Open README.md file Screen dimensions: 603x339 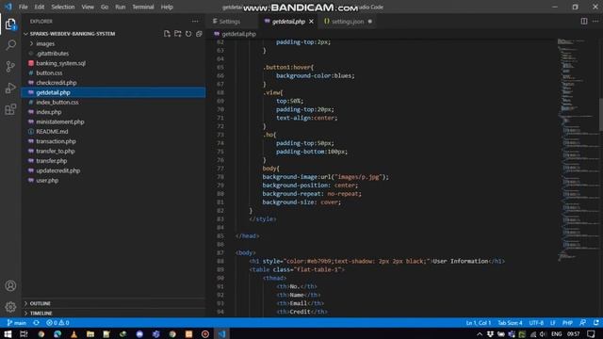[x=52, y=132]
